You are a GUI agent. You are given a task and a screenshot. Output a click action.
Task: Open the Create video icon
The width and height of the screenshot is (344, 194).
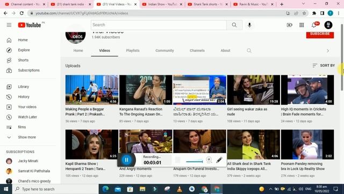(x=289, y=25)
